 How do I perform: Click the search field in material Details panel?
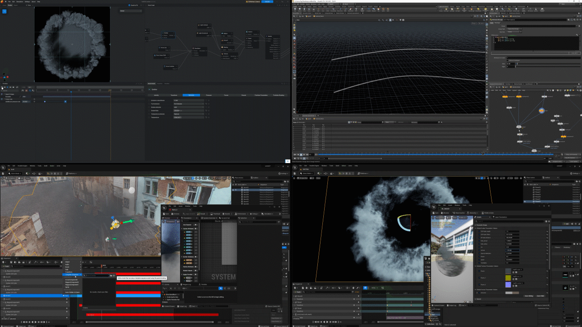(510, 221)
